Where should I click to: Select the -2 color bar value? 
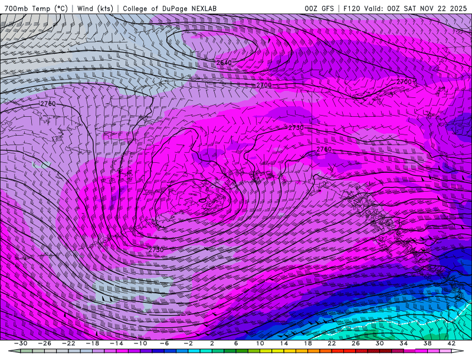point(188,343)
